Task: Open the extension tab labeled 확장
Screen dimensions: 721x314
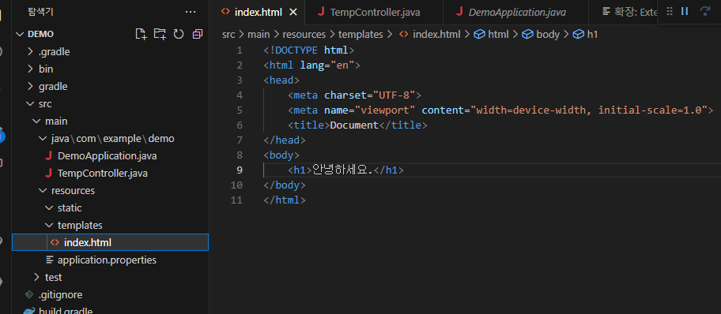Action: click(630, 12)
